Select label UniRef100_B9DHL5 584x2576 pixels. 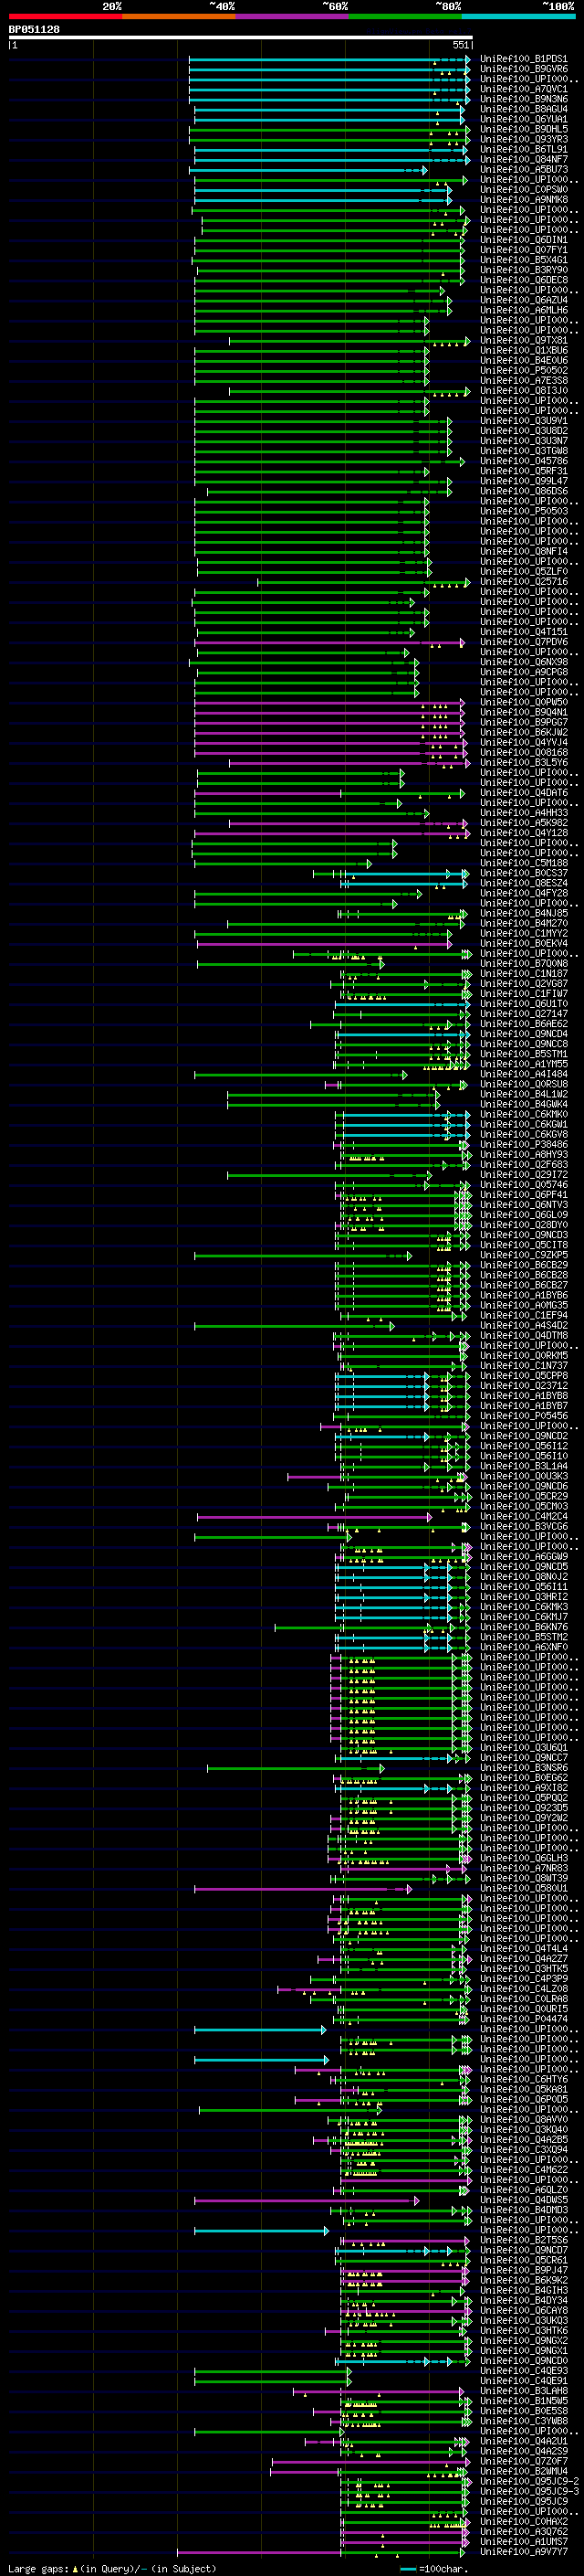524,129
